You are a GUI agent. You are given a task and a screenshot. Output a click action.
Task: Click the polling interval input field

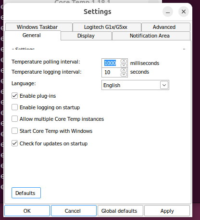point(111,63)
